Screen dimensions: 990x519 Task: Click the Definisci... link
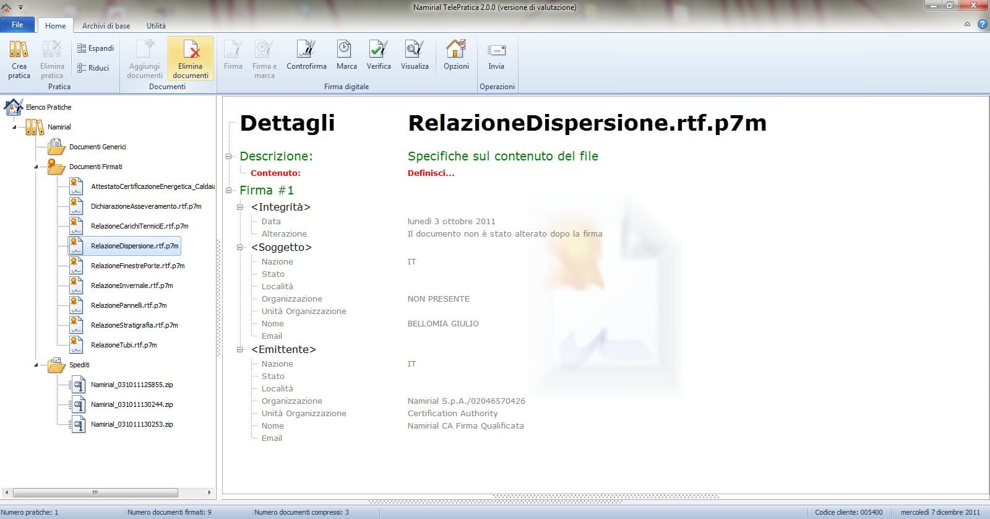pyautogui.click(x=431, y=173)
